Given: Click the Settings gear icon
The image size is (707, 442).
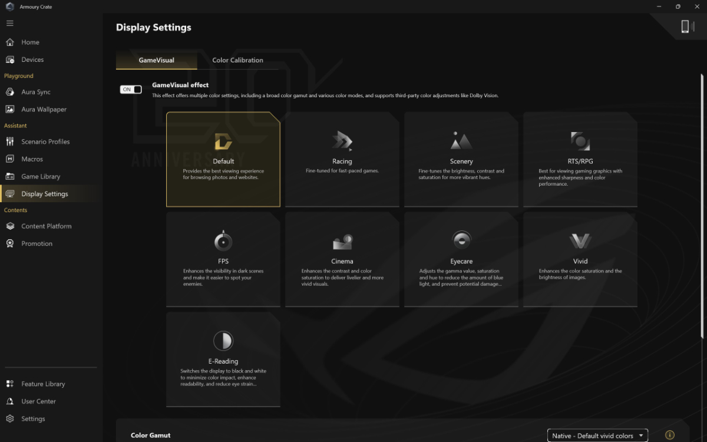Looking at the screenshot, I should 9,418.
